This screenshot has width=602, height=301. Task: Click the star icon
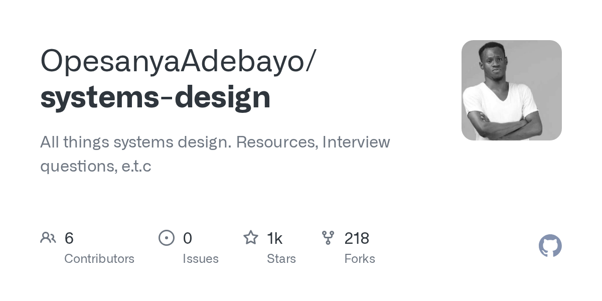(x=251, y=237)
